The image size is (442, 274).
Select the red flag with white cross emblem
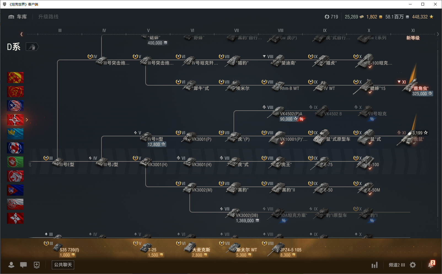(15, 218)
